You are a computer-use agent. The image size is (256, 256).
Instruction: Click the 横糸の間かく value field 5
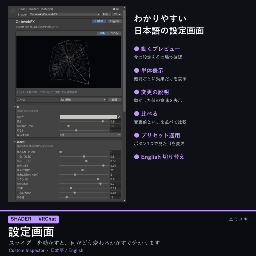115,175
